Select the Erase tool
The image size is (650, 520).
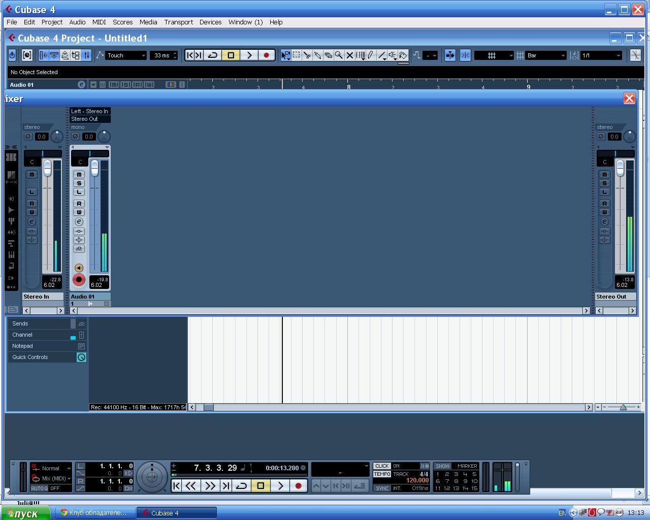(x=329, y=55)
